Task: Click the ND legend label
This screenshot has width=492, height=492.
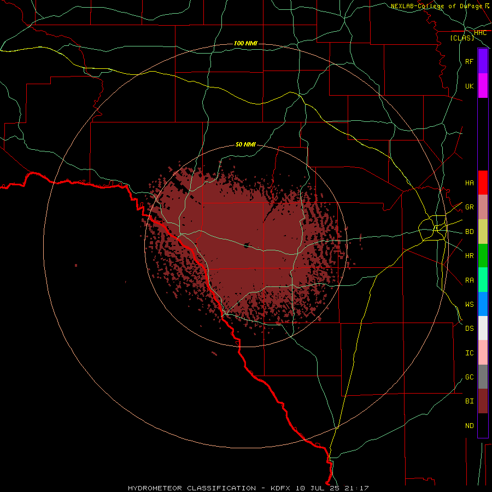Action: (x=470, y=426)
